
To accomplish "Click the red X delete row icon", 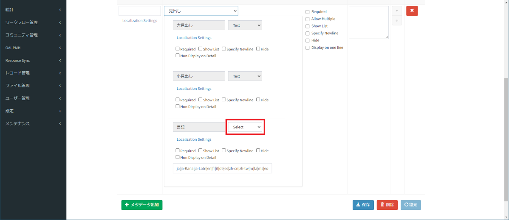I will 412,11.
